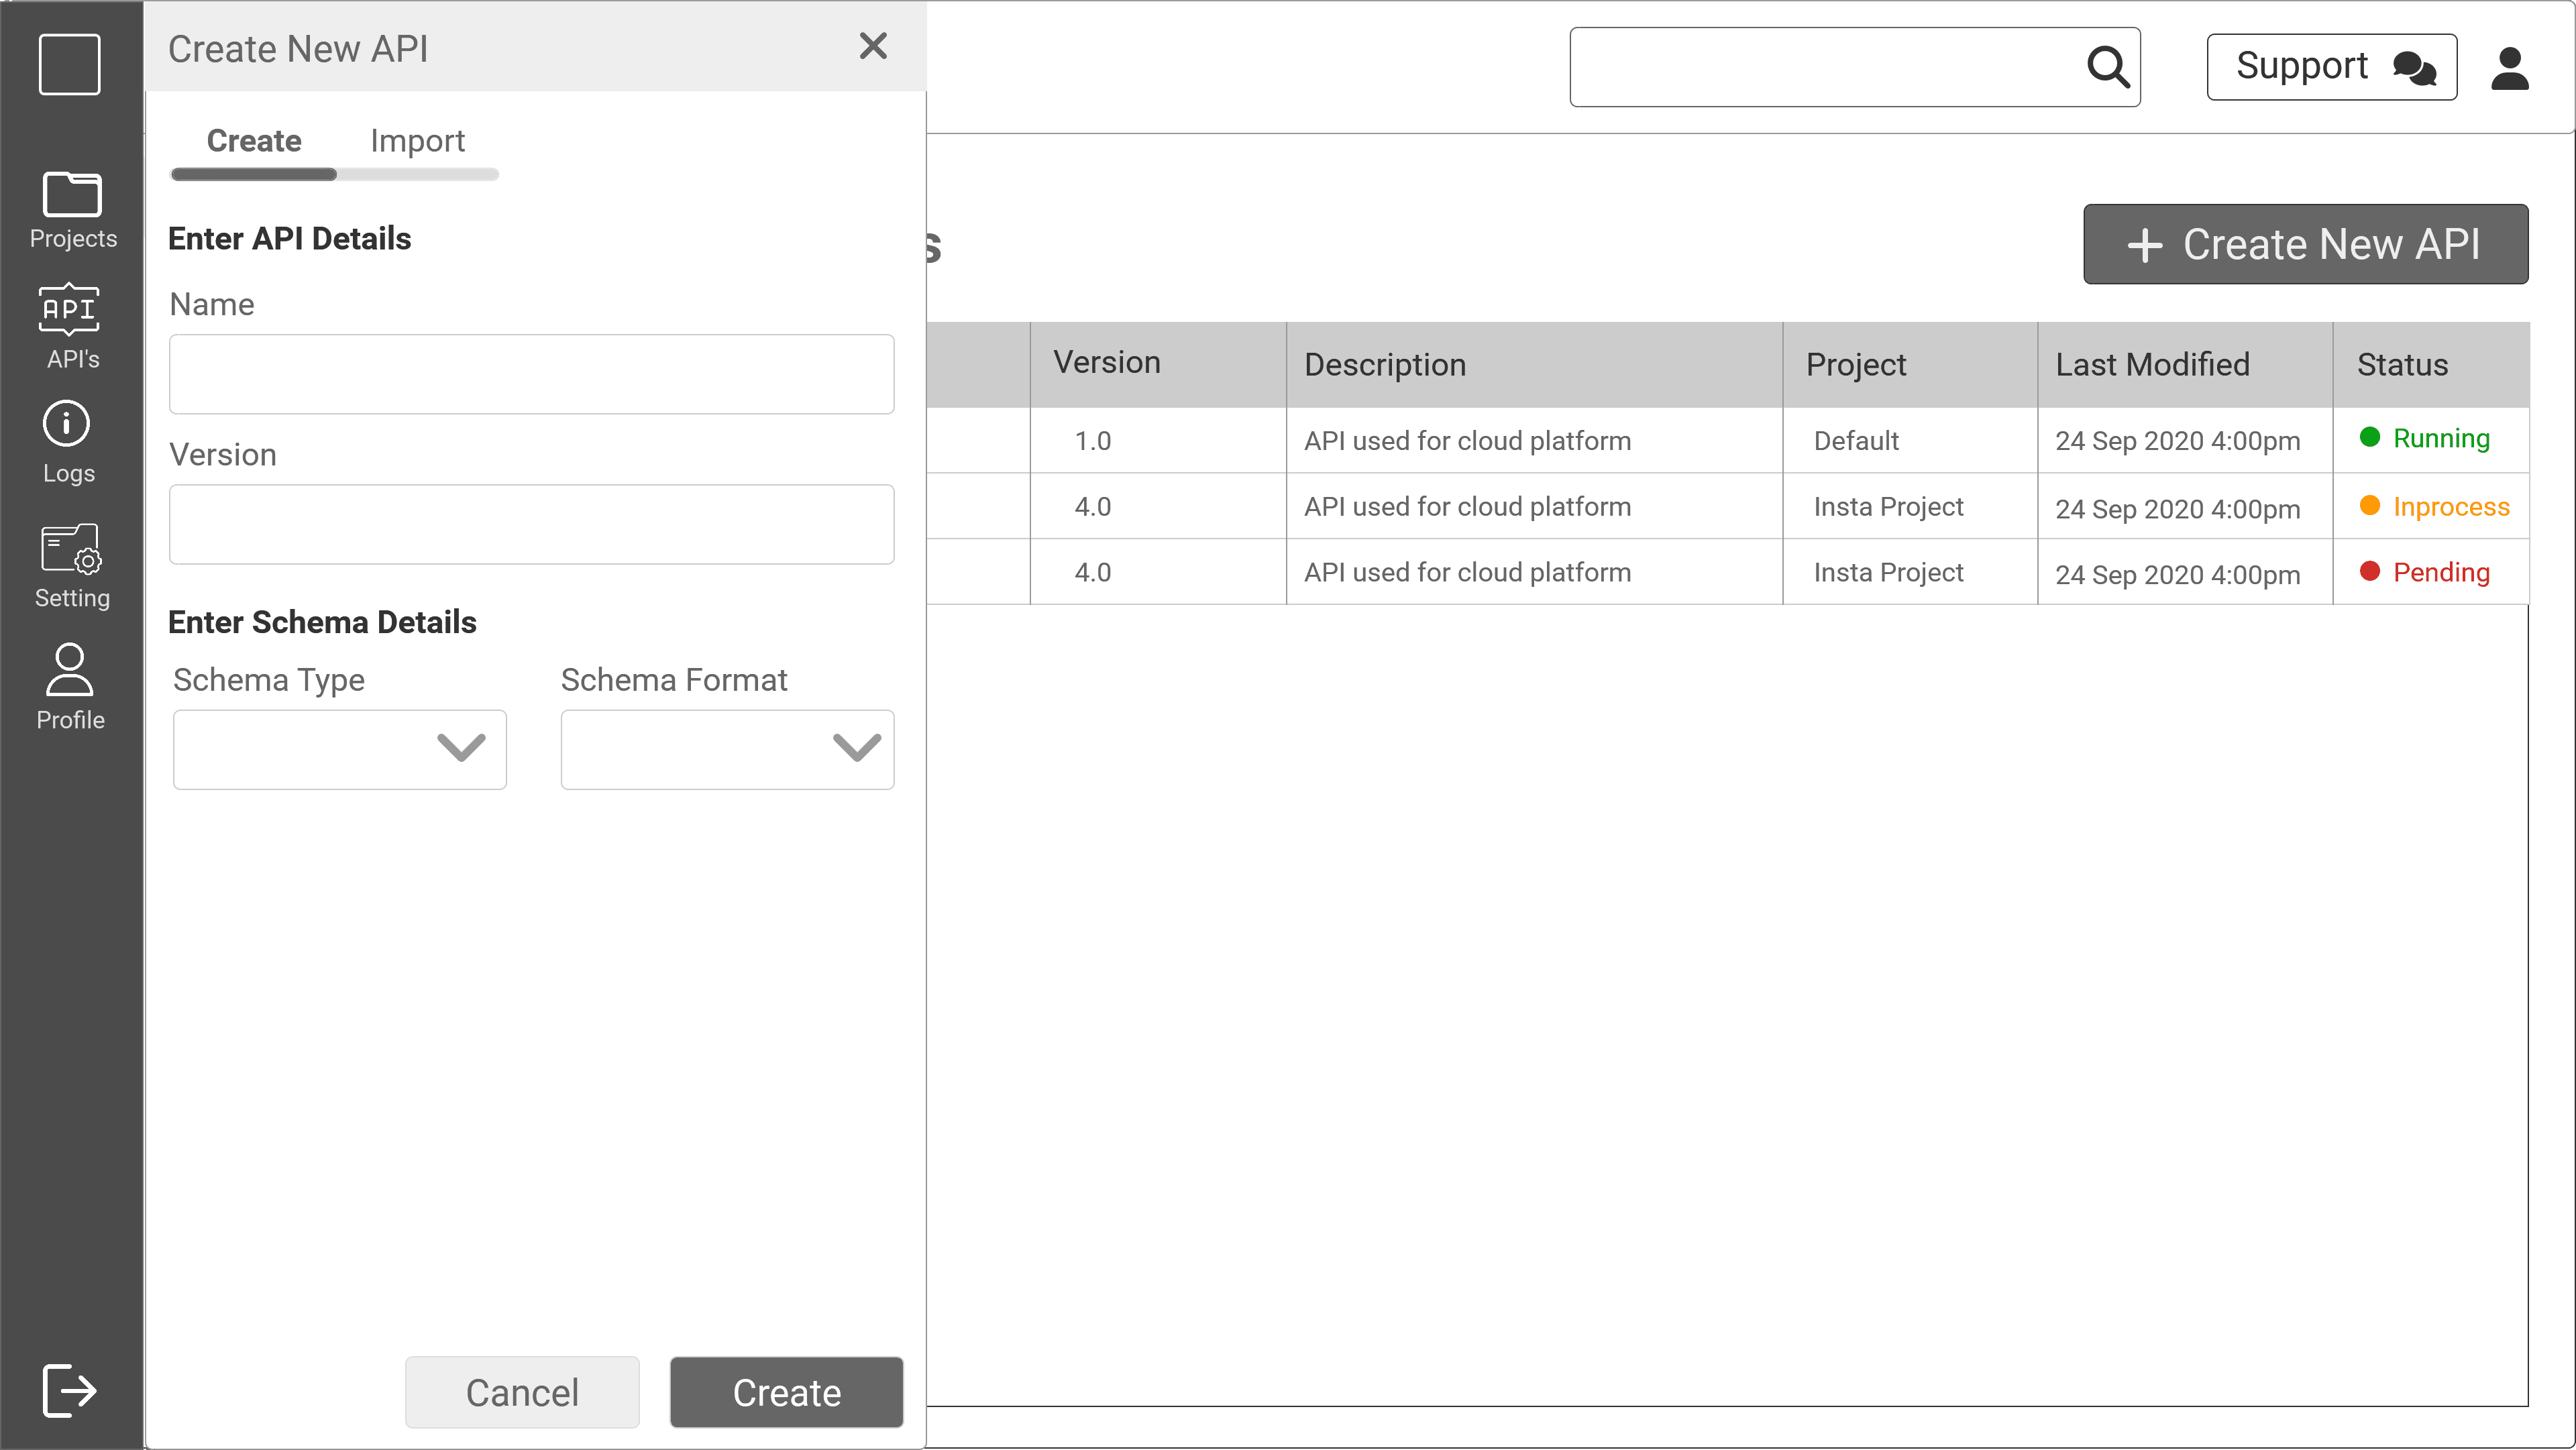Expand the Schema Type dropdown

pos(340,749)
